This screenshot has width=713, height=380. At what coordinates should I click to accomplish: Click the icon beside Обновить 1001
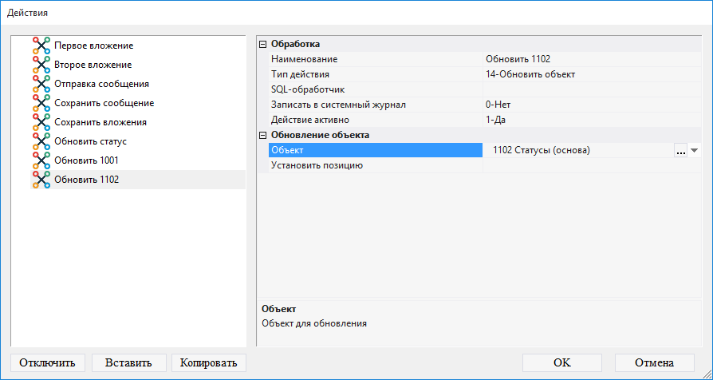[41, 160]
